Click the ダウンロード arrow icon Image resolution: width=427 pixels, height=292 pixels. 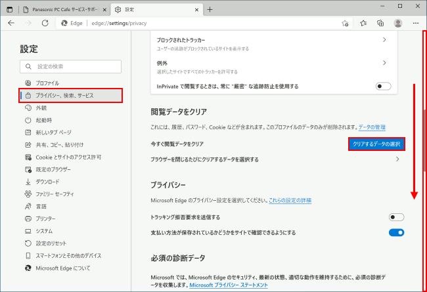point(28,182)
